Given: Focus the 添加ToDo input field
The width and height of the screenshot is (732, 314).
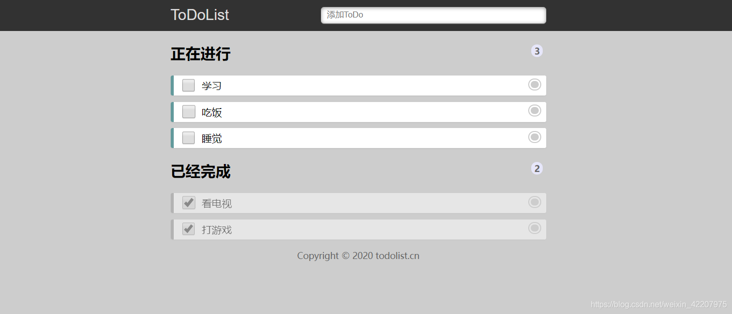Looking at the screenshot, I should [433, 15].
